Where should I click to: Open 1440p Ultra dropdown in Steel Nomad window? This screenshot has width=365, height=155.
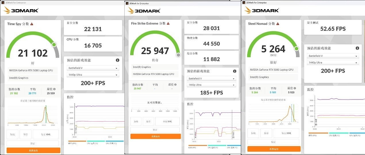pyautogui.click(x=333, y=63)
